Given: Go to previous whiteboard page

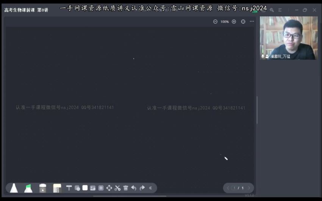Looking at the screenshot, I should pos(228,188).
